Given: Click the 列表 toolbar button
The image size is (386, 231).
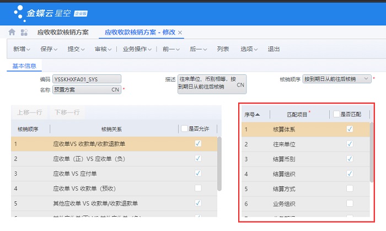Looking at the screenshot, I should pyautogui.click(x=223, y=49).
